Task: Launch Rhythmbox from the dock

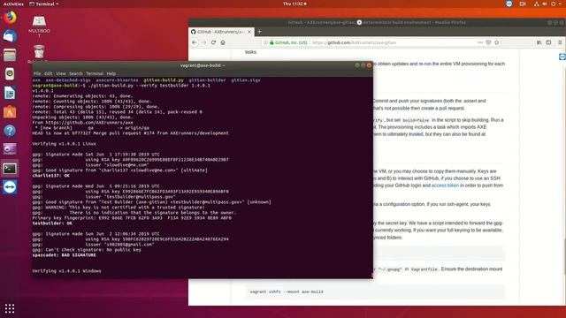Action: [10, 74]
